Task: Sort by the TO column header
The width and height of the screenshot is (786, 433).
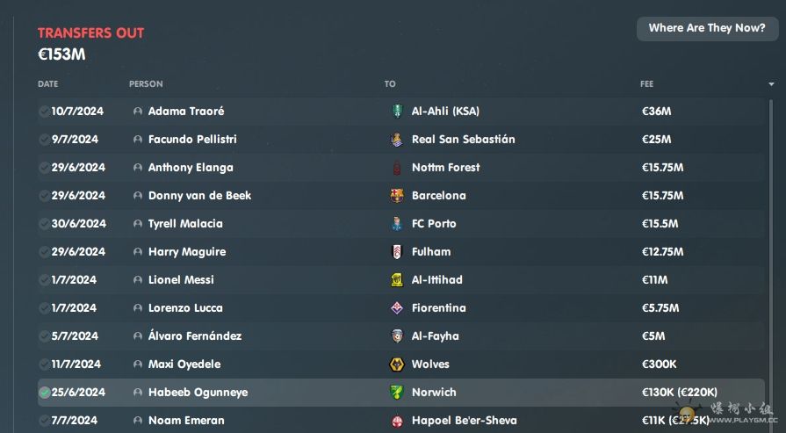Action: (390, 83)
